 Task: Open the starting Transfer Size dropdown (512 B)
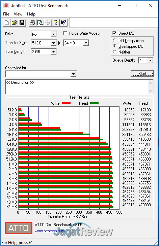[53, 43]
